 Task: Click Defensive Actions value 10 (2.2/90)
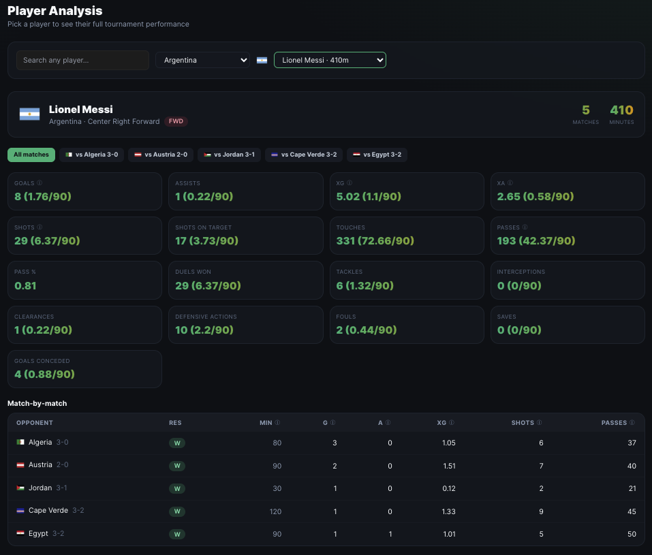204,330
